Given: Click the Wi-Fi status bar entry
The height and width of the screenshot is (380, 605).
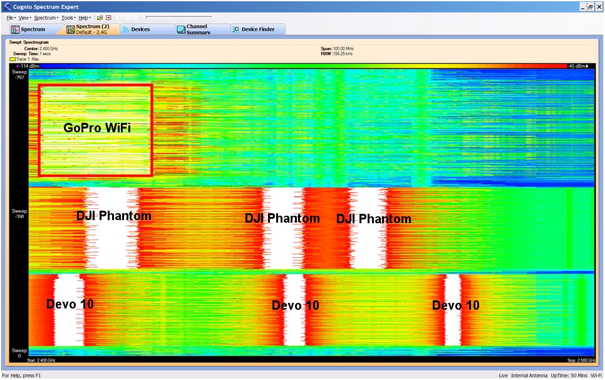Looking at the screenshot, I should coord(596,376).
